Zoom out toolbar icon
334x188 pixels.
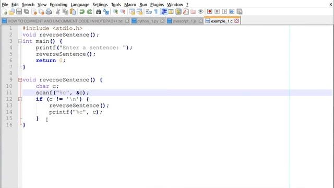(123, 11)
